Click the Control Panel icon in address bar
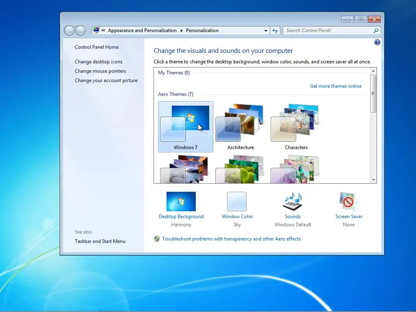Image resolution: width=416 pixels, height=312 pixels. coord(96,30)
